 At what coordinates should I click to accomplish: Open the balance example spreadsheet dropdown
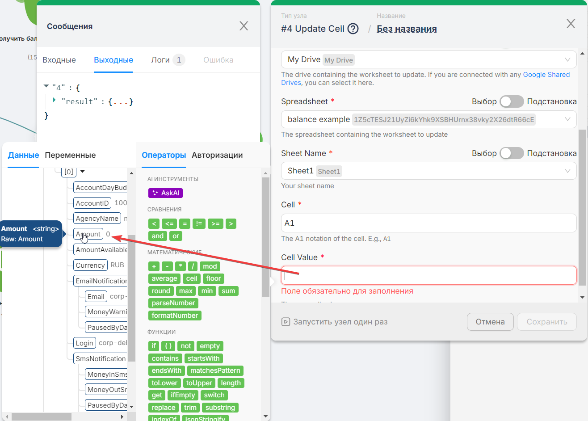[x=428, y=119]
